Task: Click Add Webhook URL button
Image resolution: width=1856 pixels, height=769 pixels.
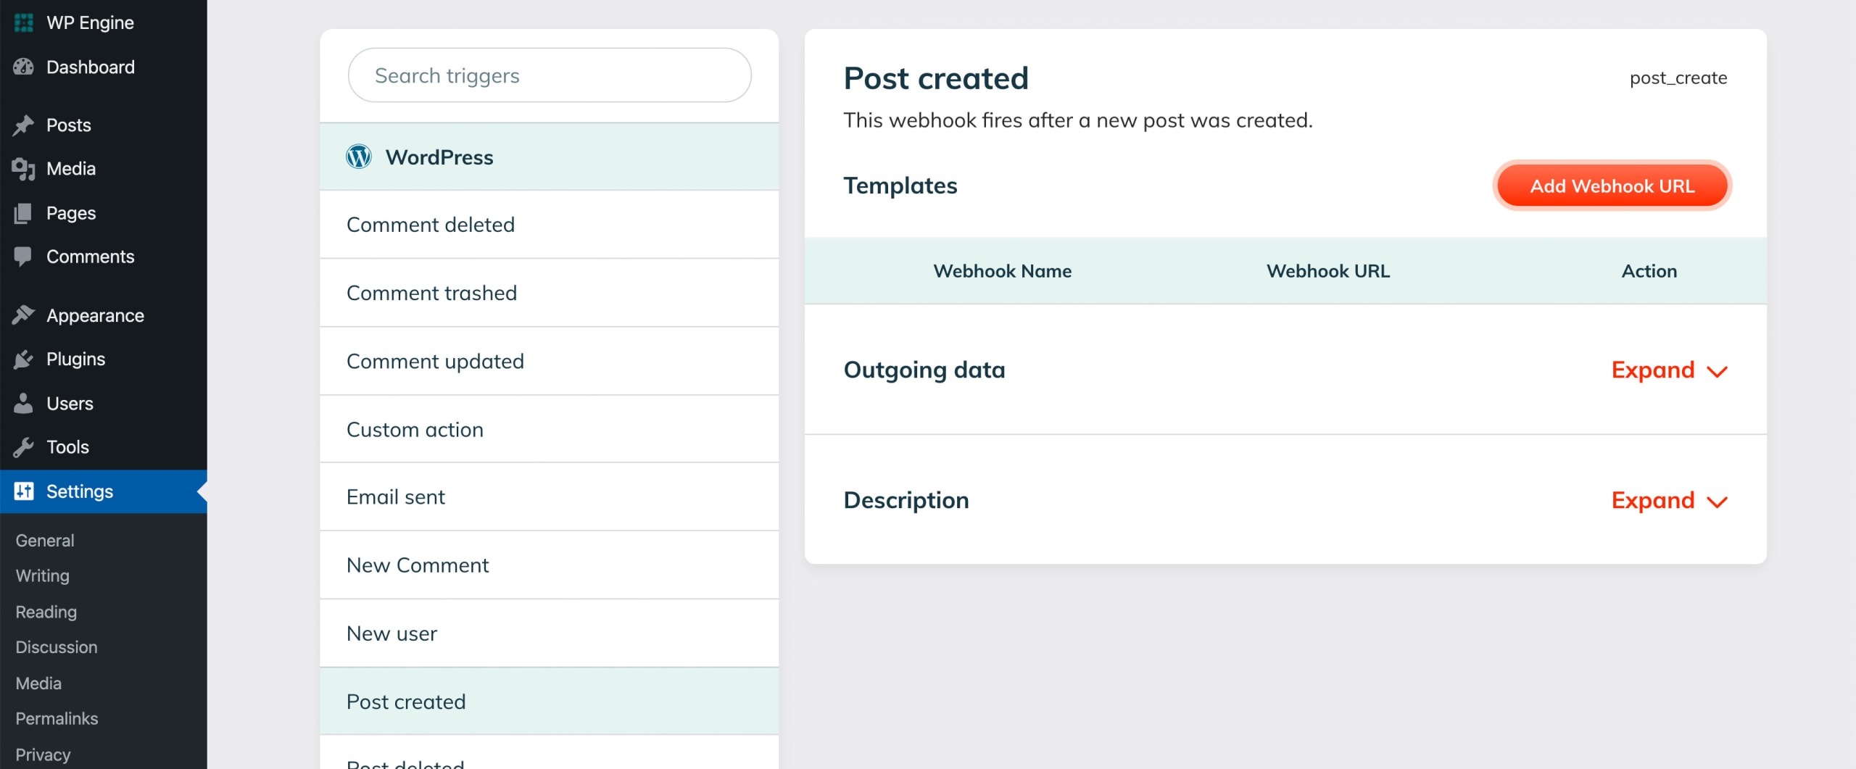Action: click(x=1612, y=186)
